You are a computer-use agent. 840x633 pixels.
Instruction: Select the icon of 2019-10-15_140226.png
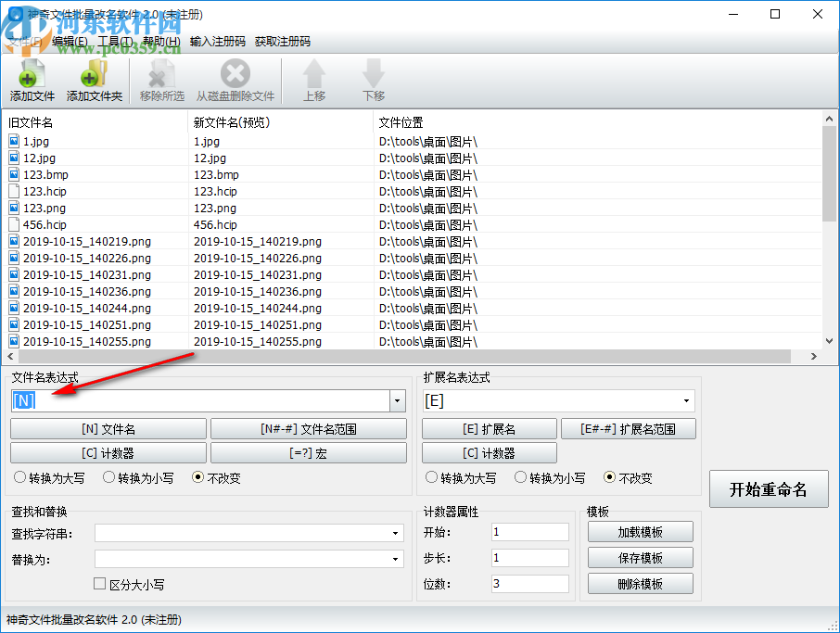pyautogui.click(x=14, y=259)
